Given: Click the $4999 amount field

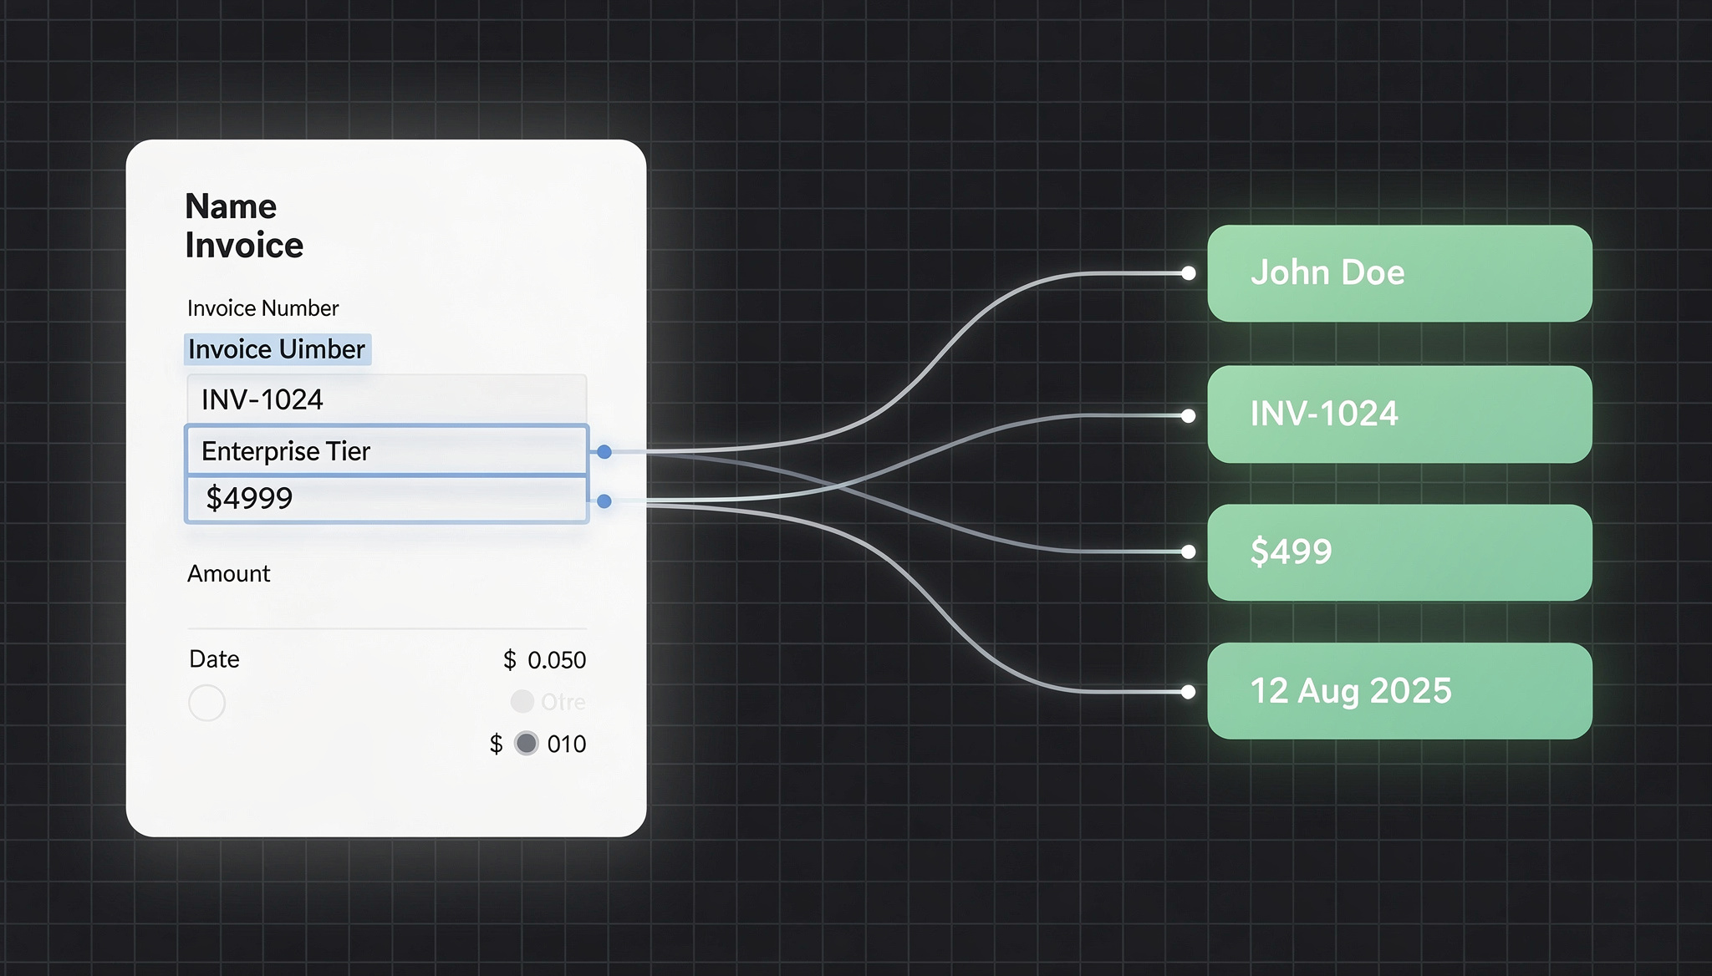Looking at the screenshot, I should tap(385, 499).
